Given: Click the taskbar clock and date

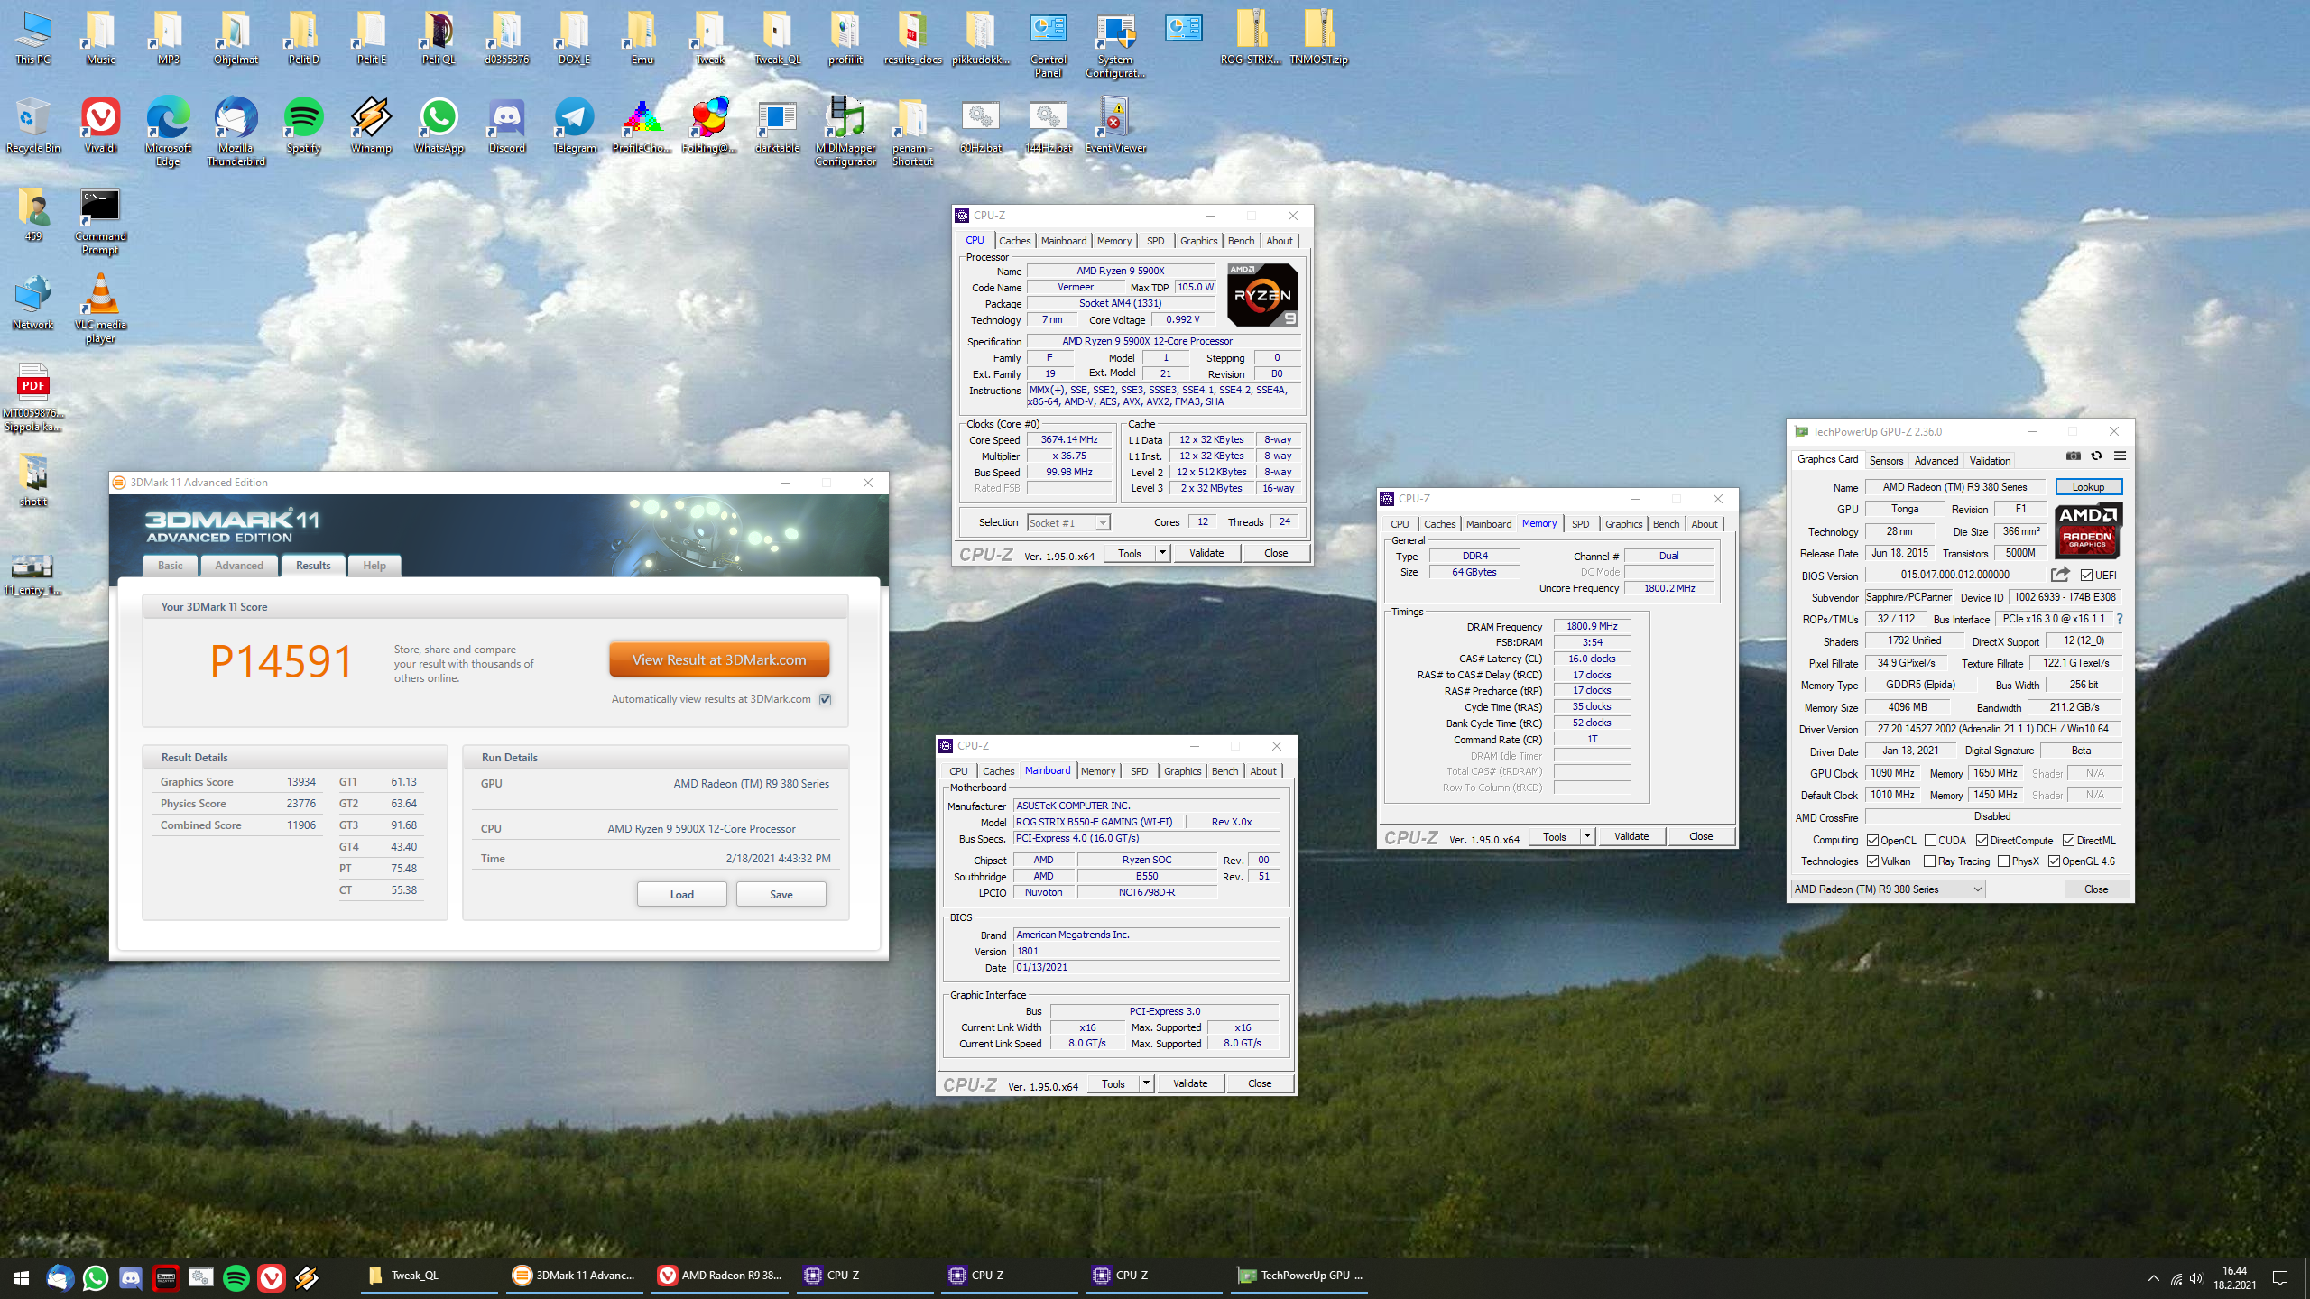Looking at the screenshot, I should (x=2234, y=1277).
